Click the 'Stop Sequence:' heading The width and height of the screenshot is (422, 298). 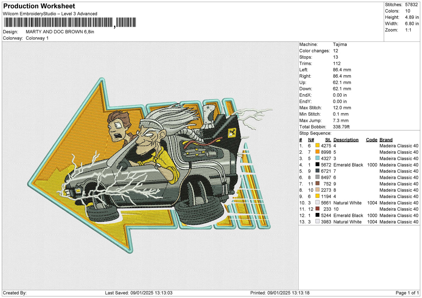pyautogui.click(x=315, y=133)
